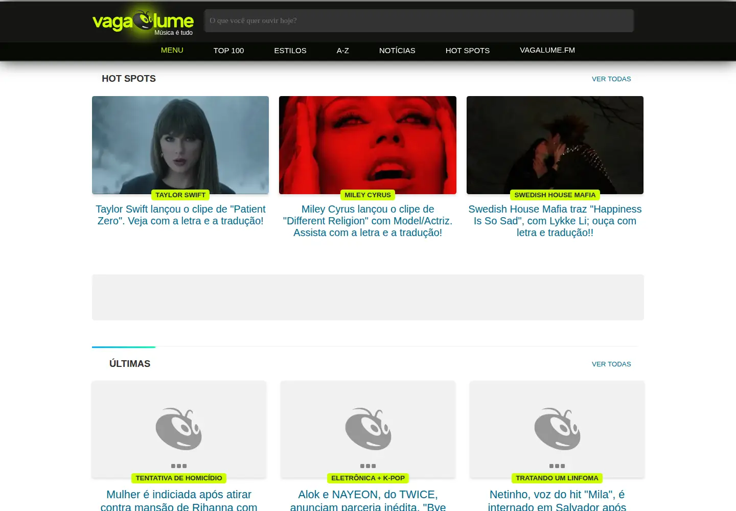This screenshot has width=736, height=511.
Task: Click the SWEDISH HOUSE MAFIA tag label
Action: tap(555, 195)
